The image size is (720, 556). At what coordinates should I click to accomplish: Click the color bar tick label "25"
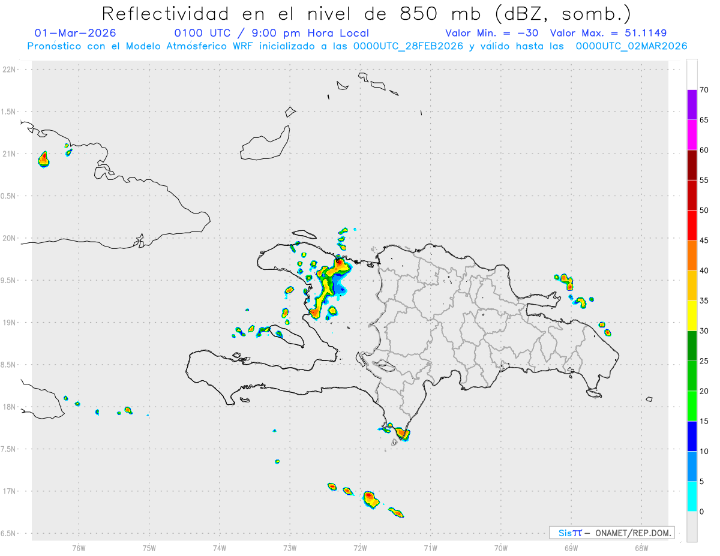tap(704, 361)
